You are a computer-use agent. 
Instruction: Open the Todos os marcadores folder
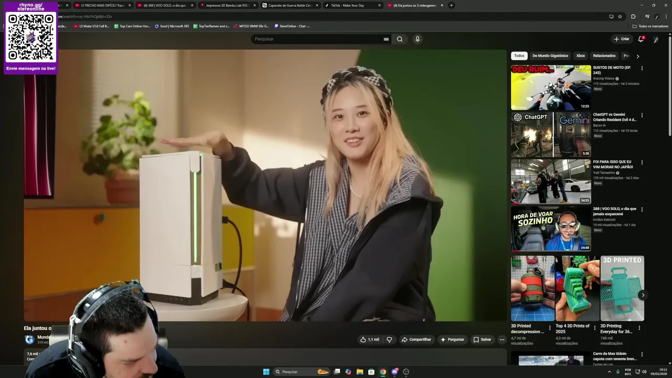click(x=650, y=26)
